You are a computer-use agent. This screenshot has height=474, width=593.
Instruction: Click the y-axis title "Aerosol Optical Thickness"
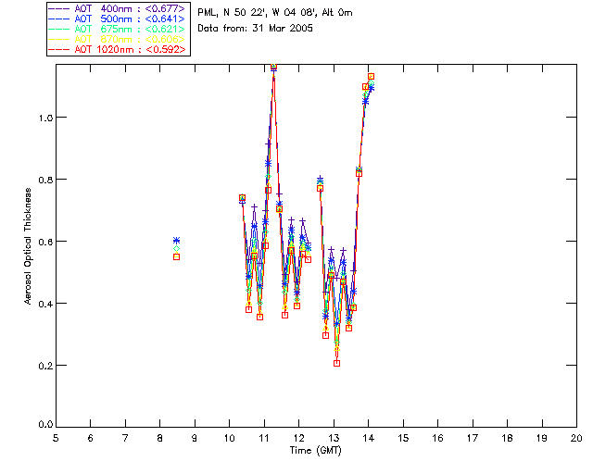28,246
